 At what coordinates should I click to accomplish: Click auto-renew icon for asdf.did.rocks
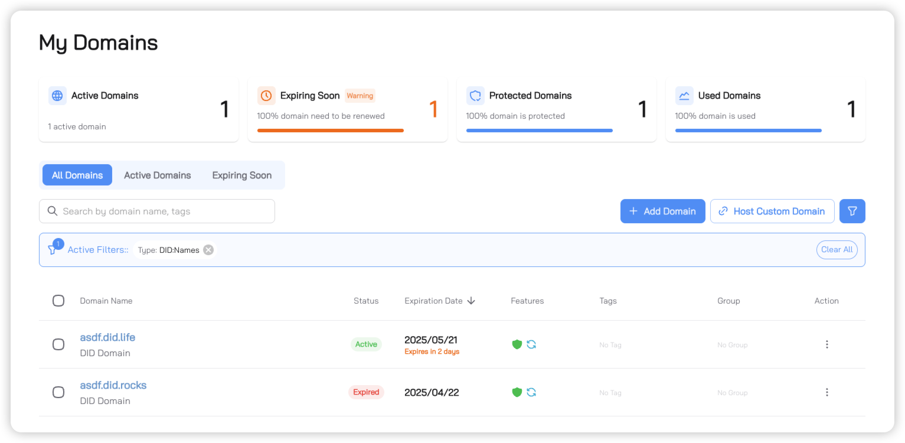tap(531, 392)
